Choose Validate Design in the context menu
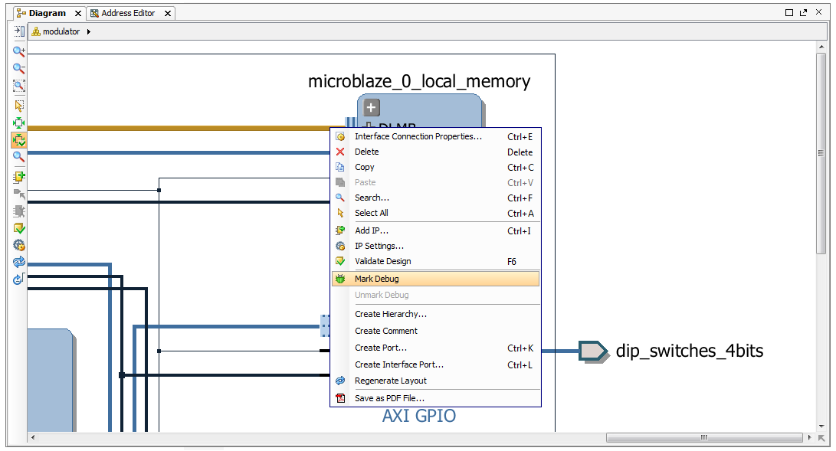 pyautogui.click(x=435, y=261)
